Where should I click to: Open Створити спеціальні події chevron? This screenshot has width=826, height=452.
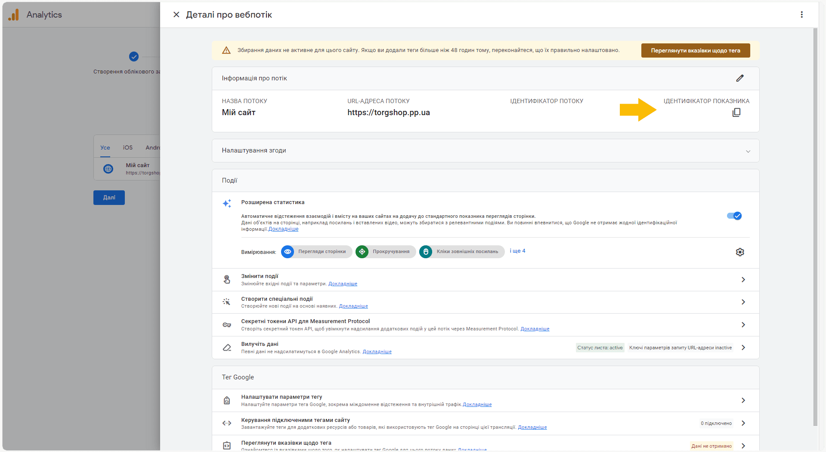pos(743,302)
